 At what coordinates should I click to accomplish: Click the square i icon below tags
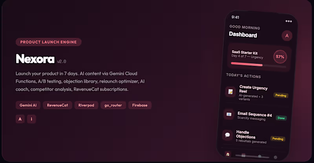point(31,119)
